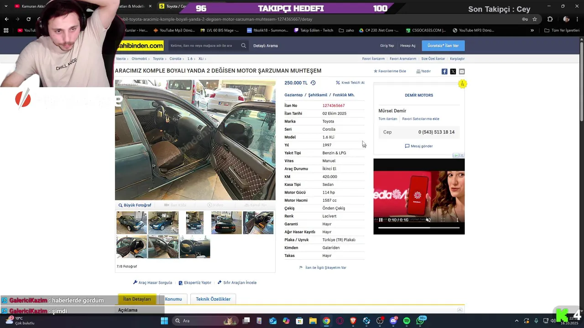Pause the MediaMarkt ad video
Viewport: 584px width, 328px height.
(x=381, y=220)
